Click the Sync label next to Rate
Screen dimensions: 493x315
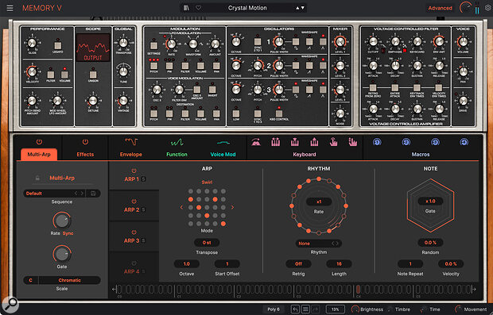68,233
